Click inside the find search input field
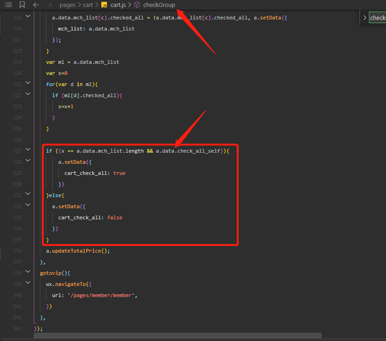The height and width of the screenshot is (341, 386). coord(378,18)
